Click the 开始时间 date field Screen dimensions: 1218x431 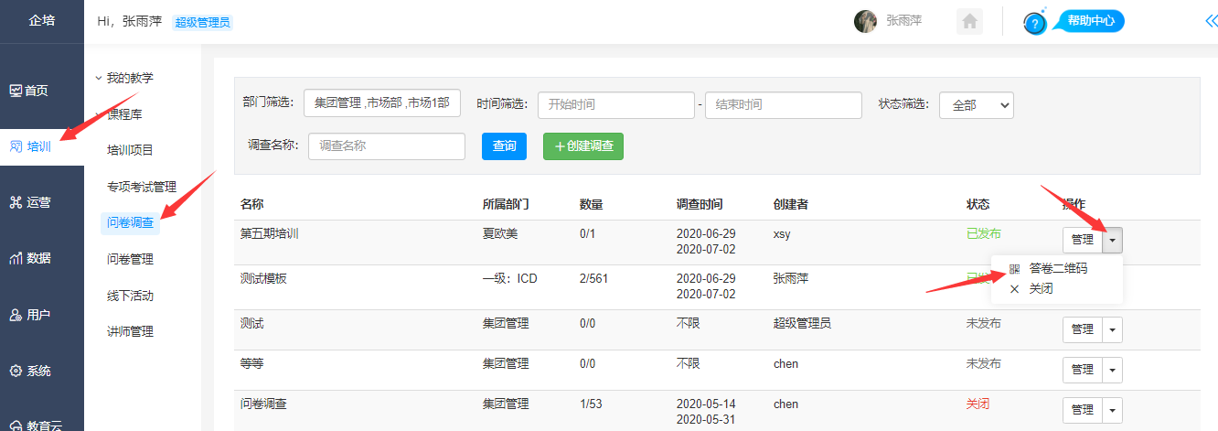pyautogui.click(x=615, y=105)
